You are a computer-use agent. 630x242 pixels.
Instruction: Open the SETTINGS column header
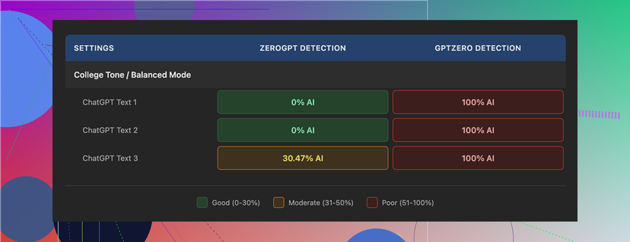point(94,48)
